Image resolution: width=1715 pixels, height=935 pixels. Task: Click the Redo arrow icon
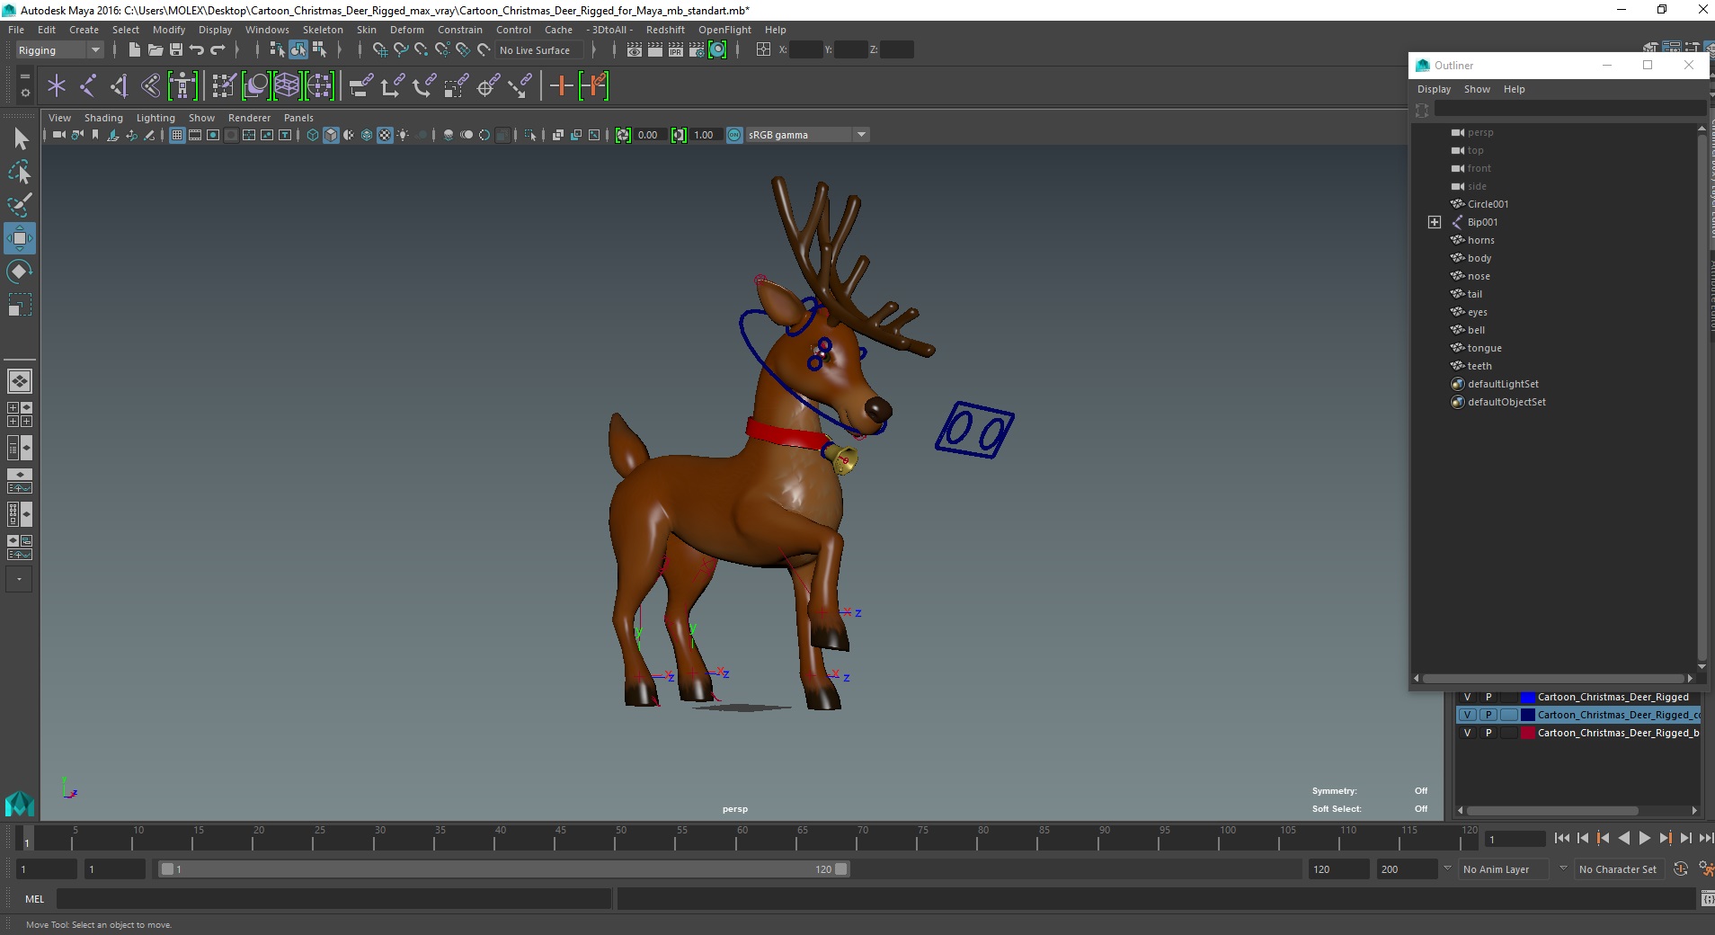point(218,50)
